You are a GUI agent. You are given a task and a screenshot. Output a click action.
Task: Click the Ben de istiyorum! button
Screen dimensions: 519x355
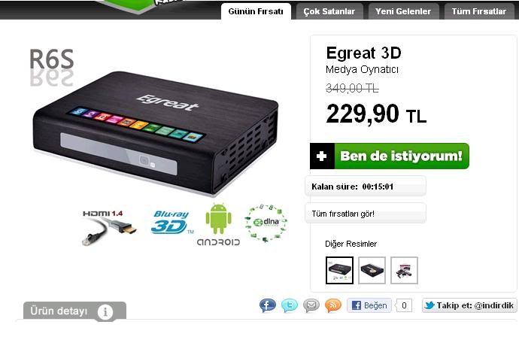point(390,156)
